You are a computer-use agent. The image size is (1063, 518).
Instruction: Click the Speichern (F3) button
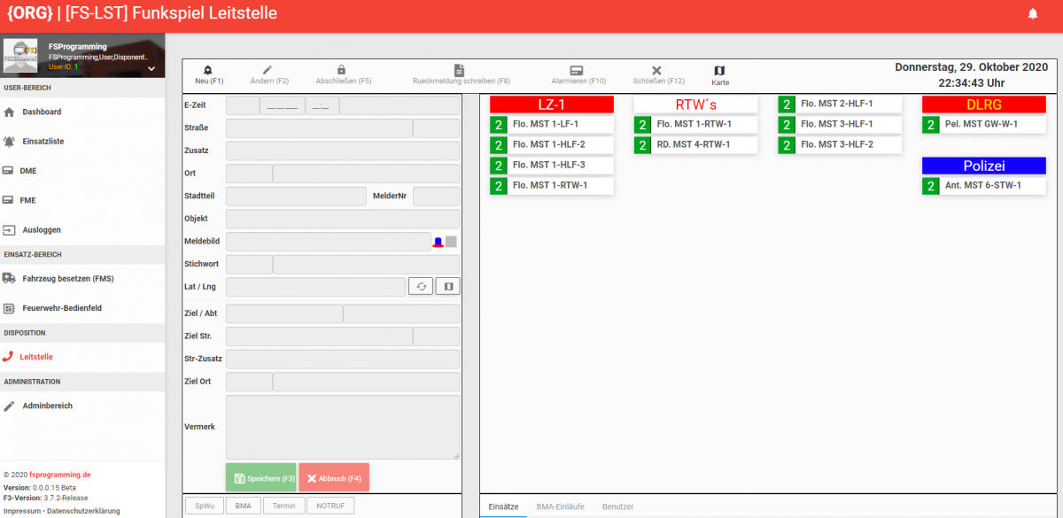click(260, 478)
